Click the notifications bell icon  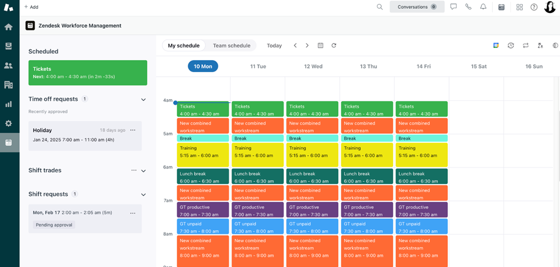[483, 7]
